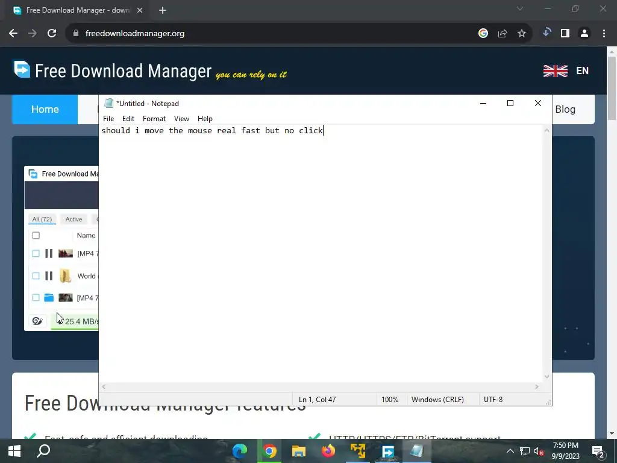The image size is (617, 463).
Task: Click the lock site-info icon in address bar
Action: click(x=76, y=34)
